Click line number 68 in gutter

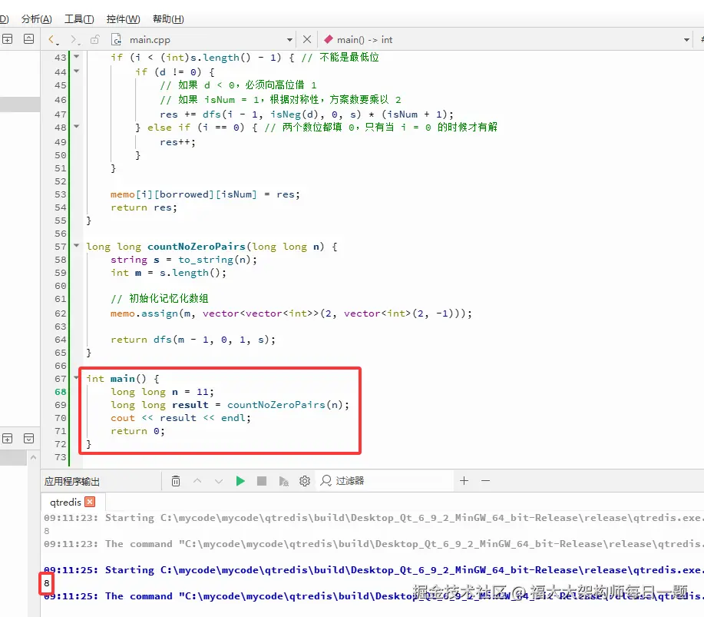click(x=60, y=392)
